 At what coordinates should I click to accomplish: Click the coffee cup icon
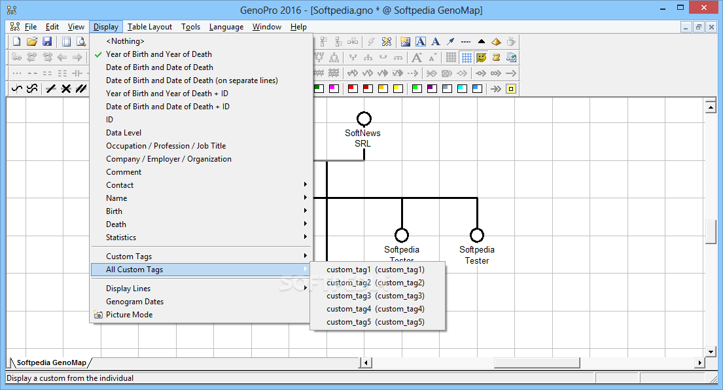click(511, 41)
